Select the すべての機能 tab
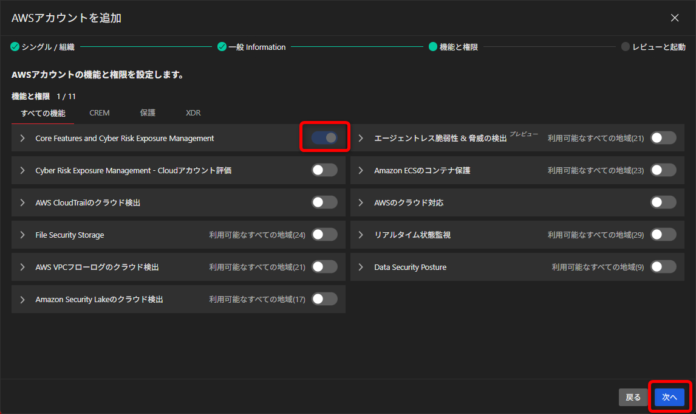 (x=43, y=113)
